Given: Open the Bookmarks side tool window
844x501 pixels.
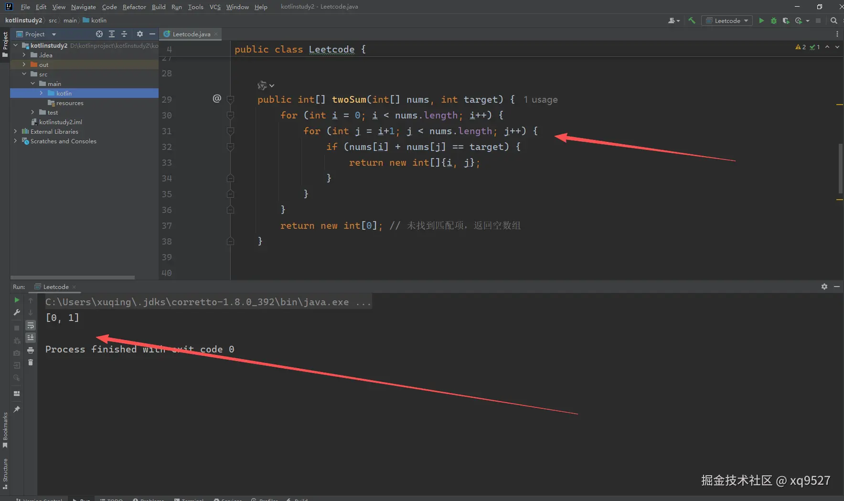Looking at the screenshot, I should 5,429.
